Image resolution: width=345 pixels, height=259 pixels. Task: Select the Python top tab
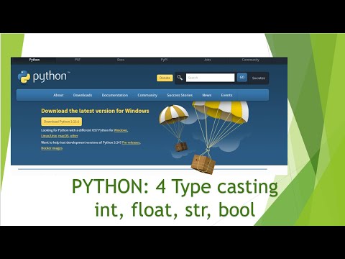(34, 60)
